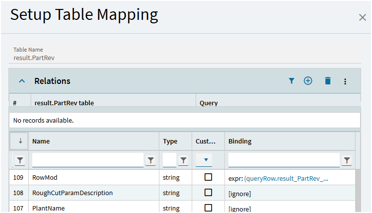Screen dimensions: 372x213
Task: Toggle Custom checkbox for PlantName row
Action: pos(208,208)
